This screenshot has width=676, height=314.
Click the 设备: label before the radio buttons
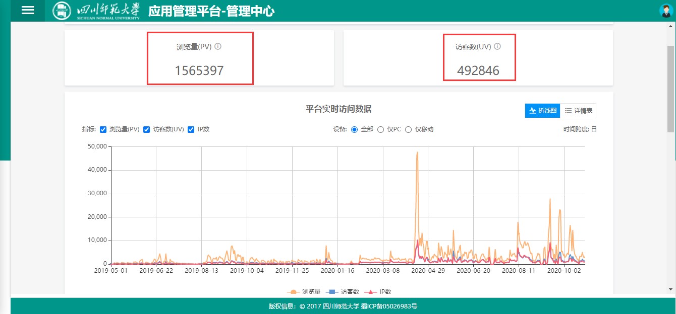coord(340,129)
